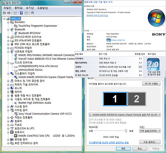Click the Back arrow in Device Manager toolbar
The width and height of the screenshot is (166, 153).
(x=4, y=13)
